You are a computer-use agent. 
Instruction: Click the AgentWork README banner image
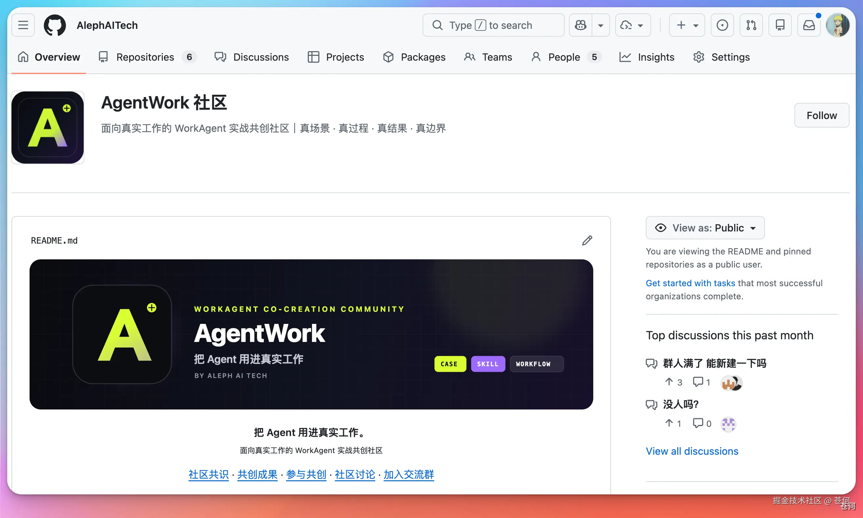311,334
